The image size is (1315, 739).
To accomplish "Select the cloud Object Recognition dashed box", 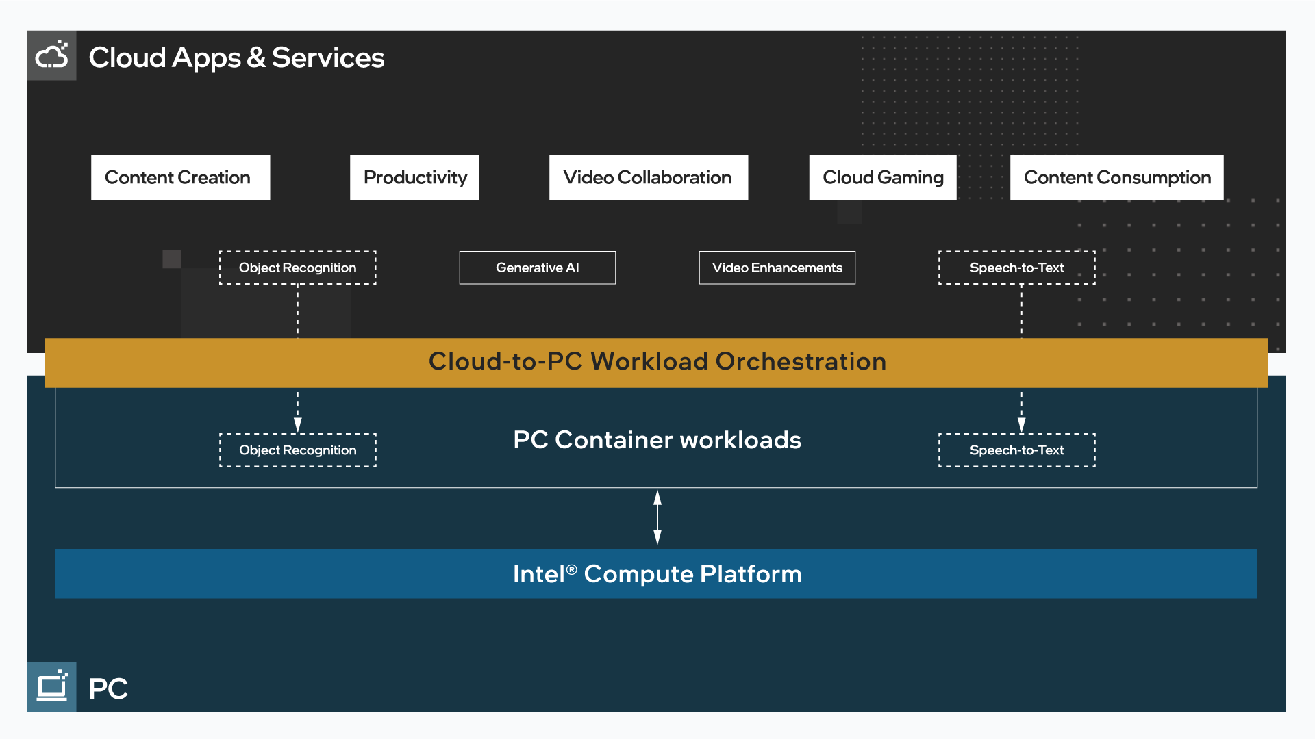I will 297,268.
